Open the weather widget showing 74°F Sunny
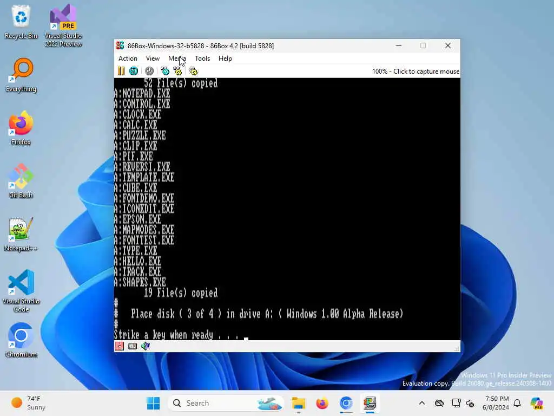Screen dimensions: 554x416 28,403
